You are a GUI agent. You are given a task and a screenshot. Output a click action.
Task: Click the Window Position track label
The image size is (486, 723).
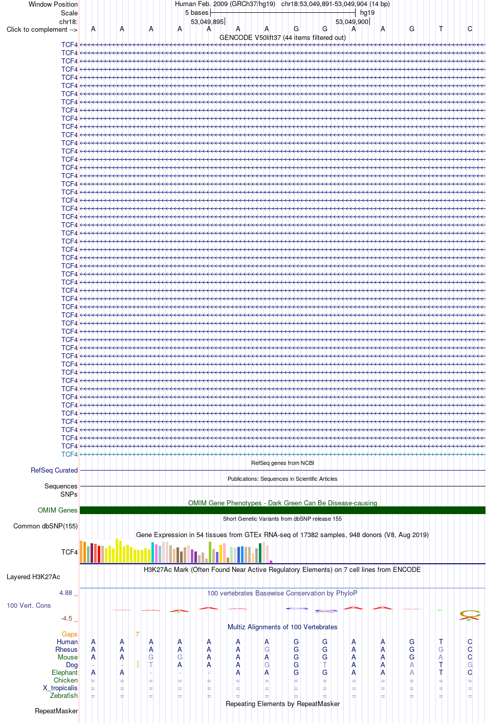tap(53, 4)
